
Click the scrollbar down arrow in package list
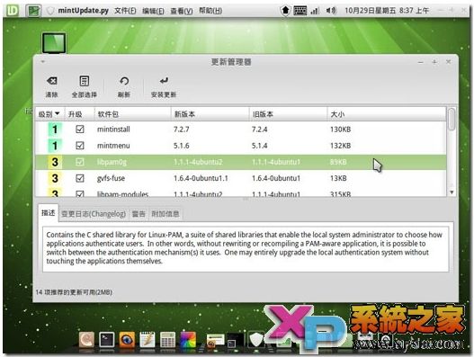tap(452, 192)
